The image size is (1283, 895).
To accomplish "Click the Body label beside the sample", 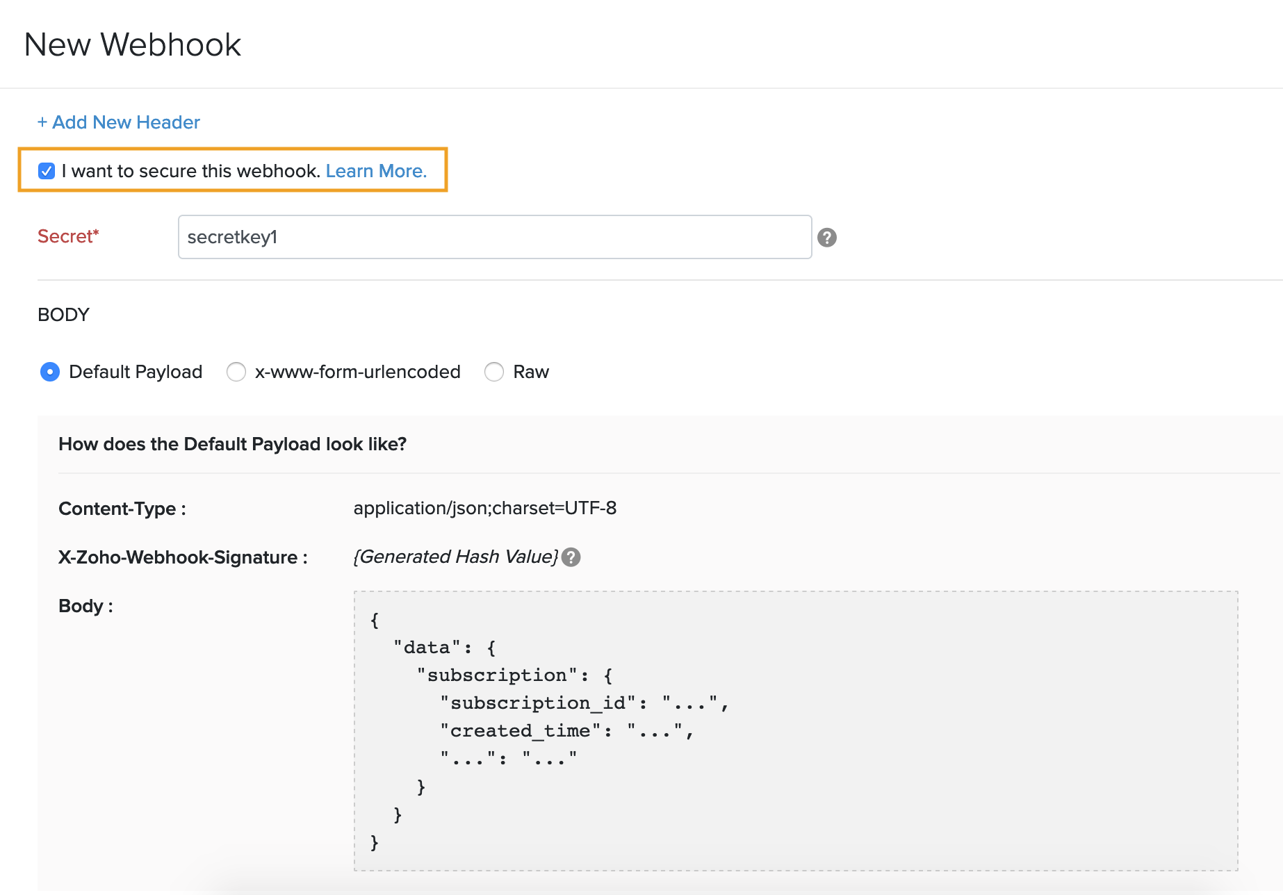I will click(85, 606).
